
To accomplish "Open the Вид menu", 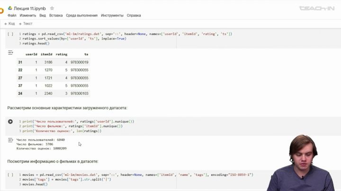I will click(x=43, y=15).
